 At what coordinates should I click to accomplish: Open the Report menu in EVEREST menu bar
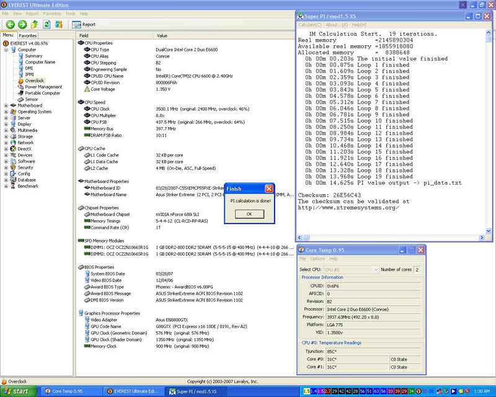pos(32,14)
